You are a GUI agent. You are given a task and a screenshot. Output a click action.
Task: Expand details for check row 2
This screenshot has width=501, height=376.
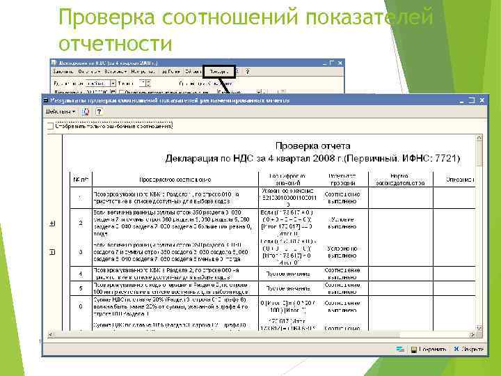point(52,224)
